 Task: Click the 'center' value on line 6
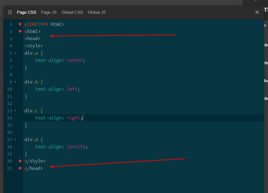point(74,60)
